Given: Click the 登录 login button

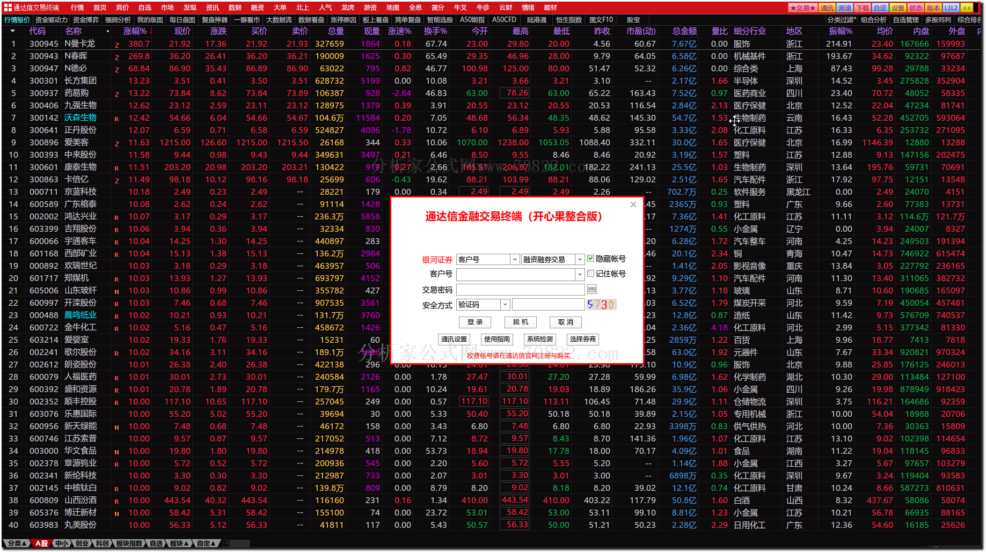Looking at the screenshot, I should (x=475, y=322).
